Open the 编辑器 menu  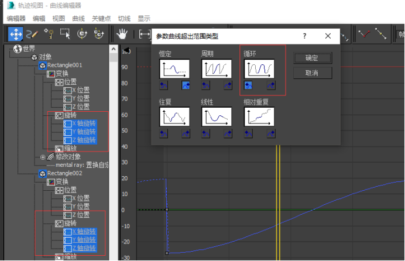pyautogui.click(x=16, y=19)
